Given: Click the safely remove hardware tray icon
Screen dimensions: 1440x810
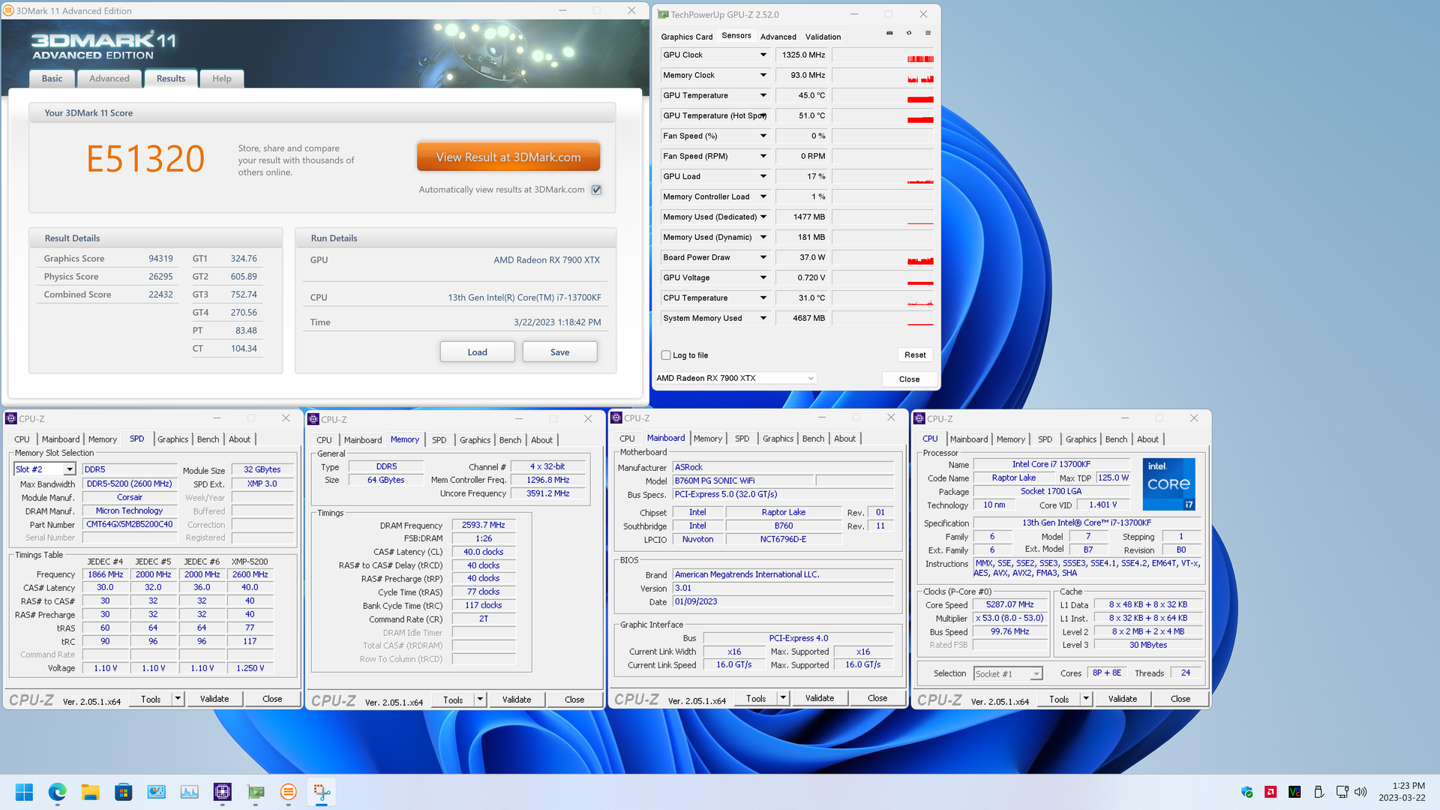Looking at the screenshot, I should click(1318, 792).
